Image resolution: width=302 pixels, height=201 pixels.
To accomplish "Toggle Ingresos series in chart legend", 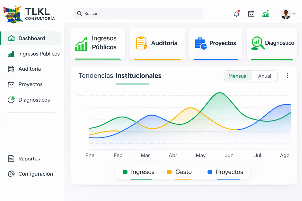I will [139, 172].
